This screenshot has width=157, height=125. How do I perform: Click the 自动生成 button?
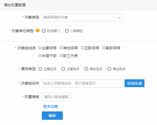pos(134,83)
